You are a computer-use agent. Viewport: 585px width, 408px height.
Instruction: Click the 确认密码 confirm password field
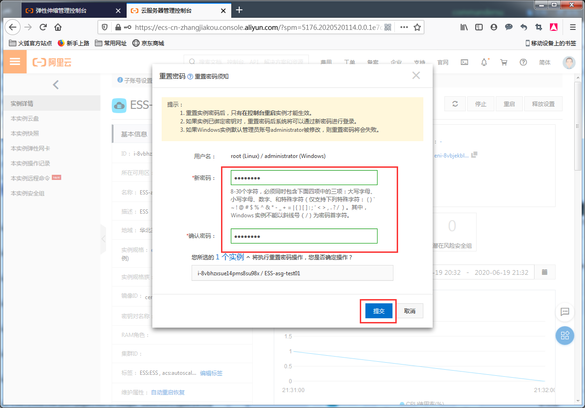[x=304, y=236]
